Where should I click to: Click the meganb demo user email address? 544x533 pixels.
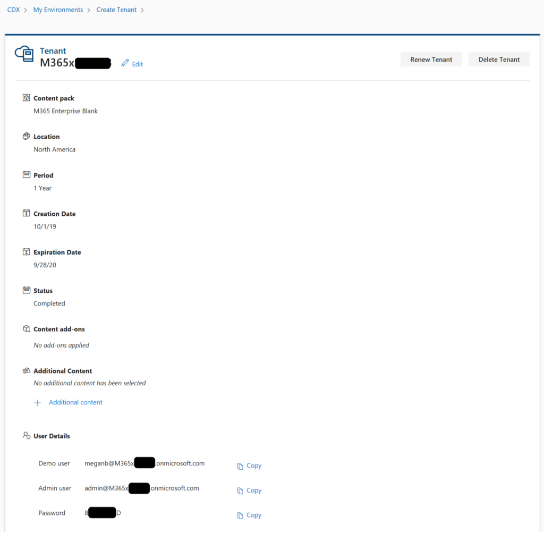(144, 463)
